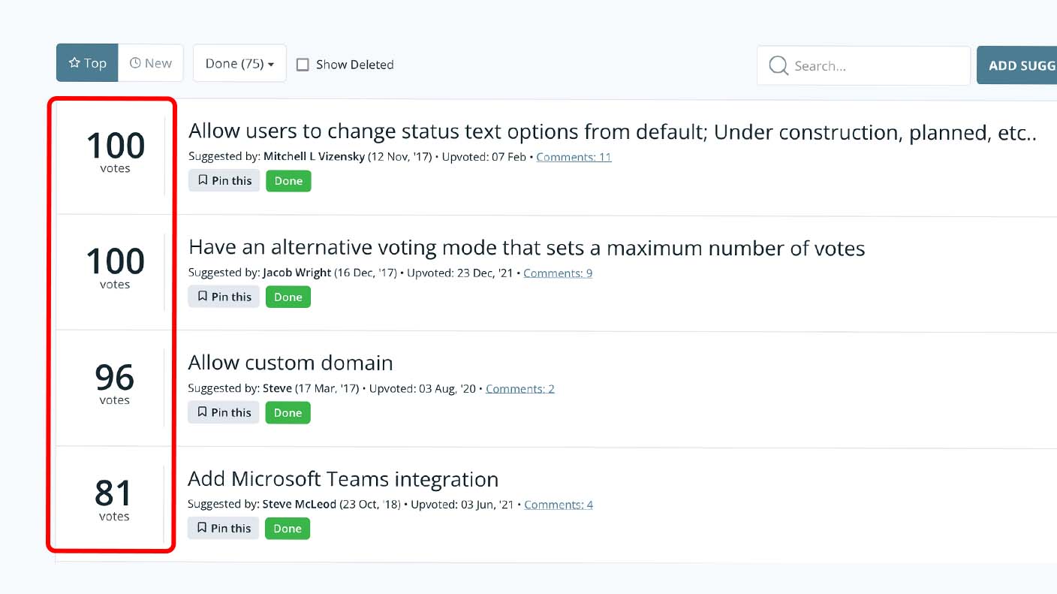Screen dimensions: 1057x594
Task: Click bookmark icon for voting mode suggestion
Action: point(203,297)
